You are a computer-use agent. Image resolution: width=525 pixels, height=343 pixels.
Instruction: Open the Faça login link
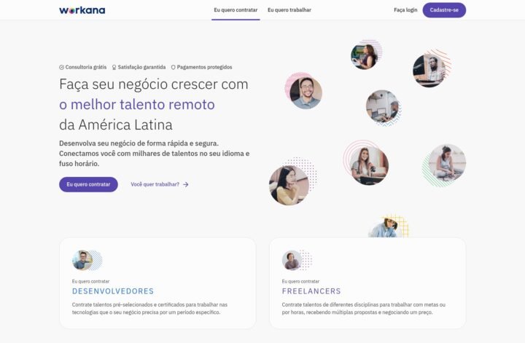405,10
